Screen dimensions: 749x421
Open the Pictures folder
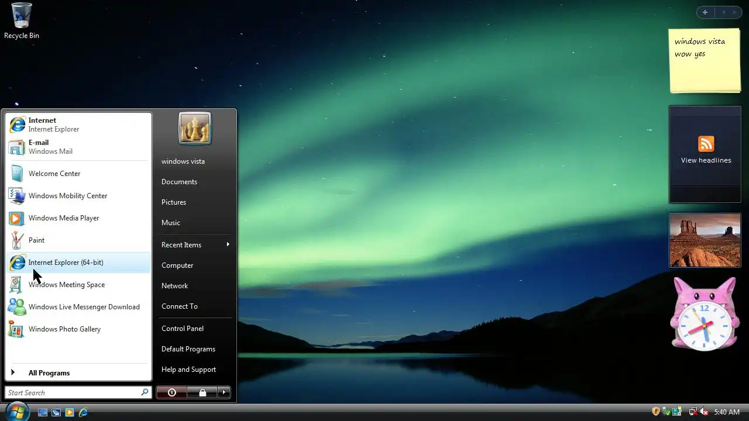(195, 202)
